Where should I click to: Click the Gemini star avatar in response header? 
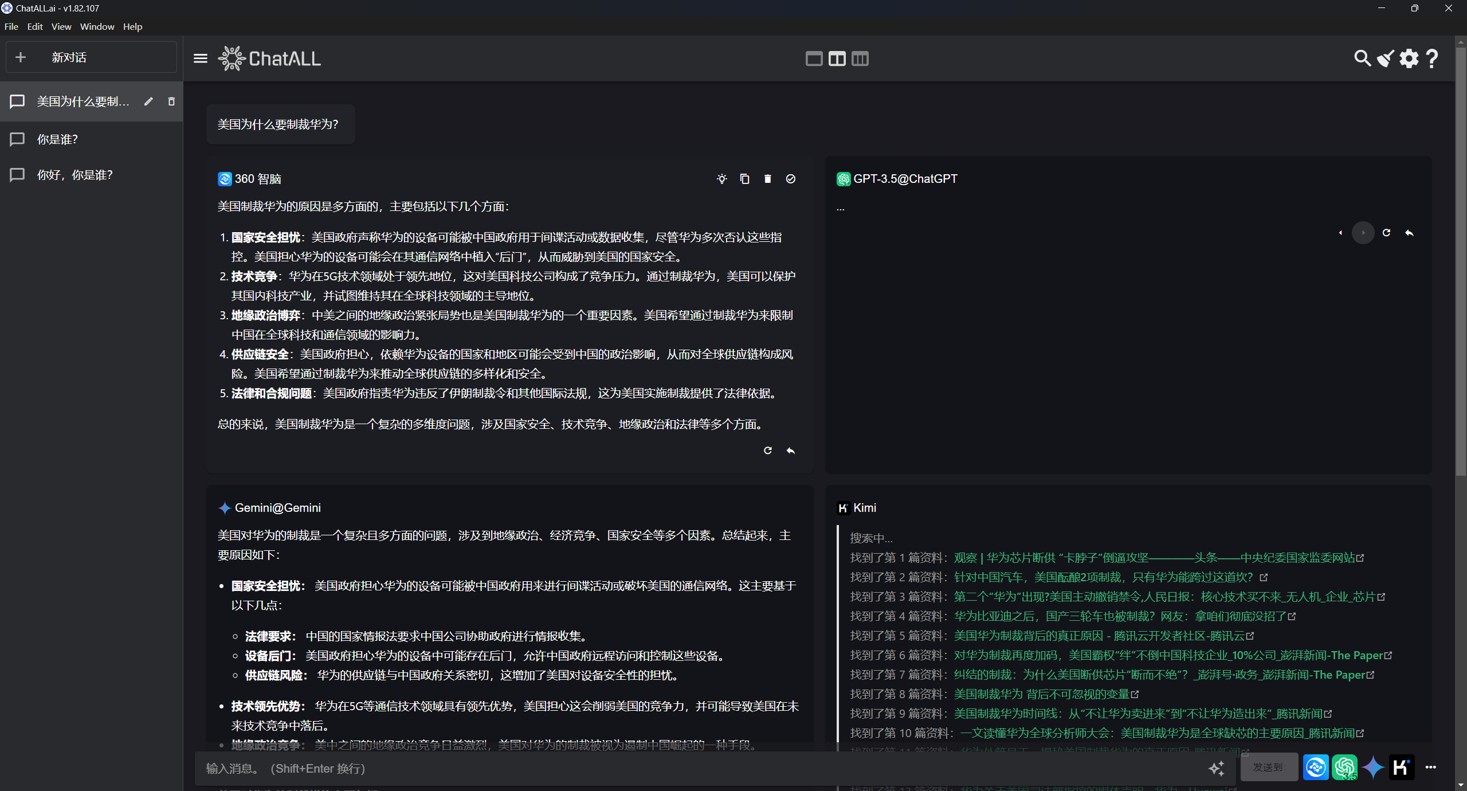[225, 508]
